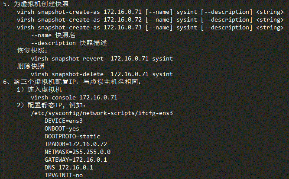This screenshot has height=179, width=289.
Task: Click the 'NETMASK=255.255.0.0' line
Action: pos(78,152)
